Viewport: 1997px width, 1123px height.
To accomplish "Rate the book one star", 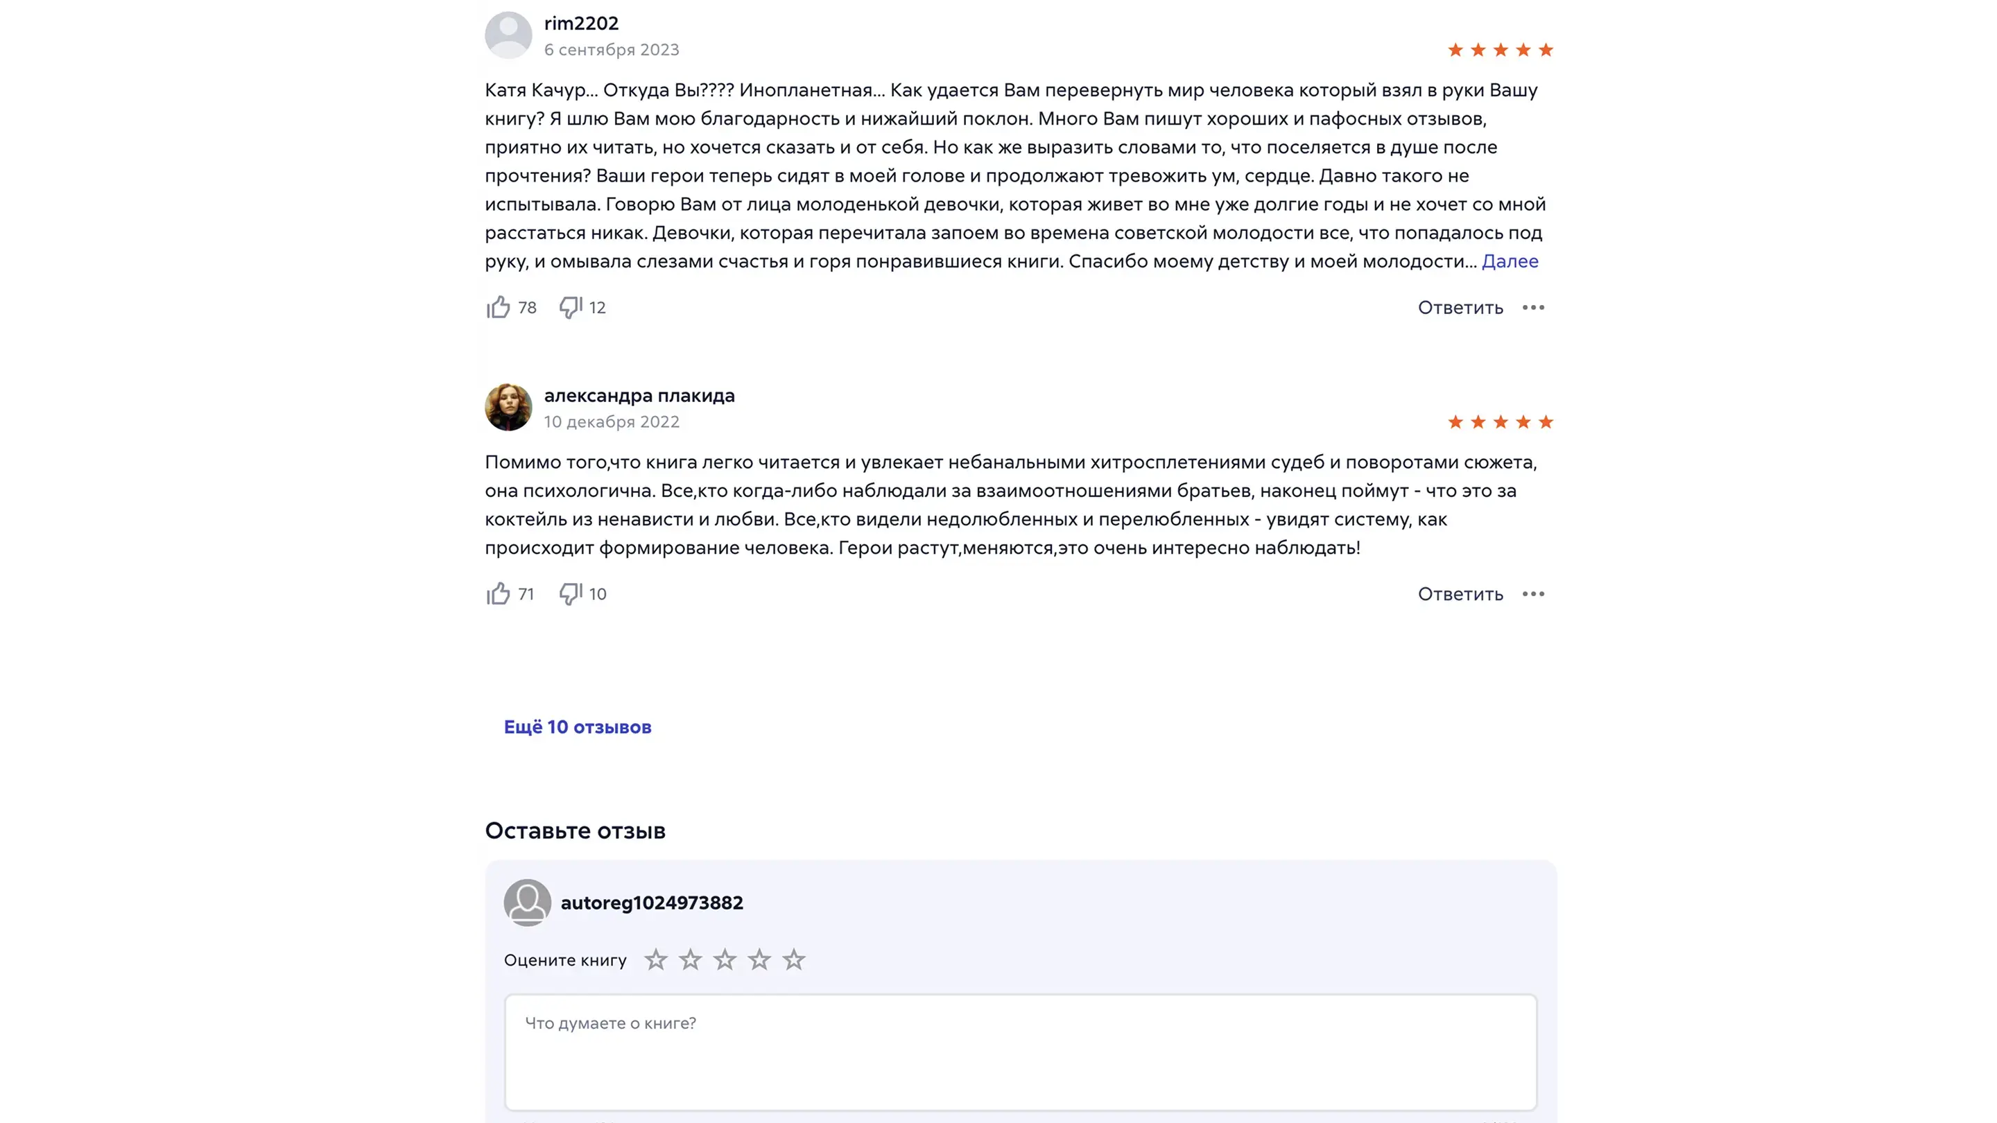I will pyautogui.click(x=656, y=959).
